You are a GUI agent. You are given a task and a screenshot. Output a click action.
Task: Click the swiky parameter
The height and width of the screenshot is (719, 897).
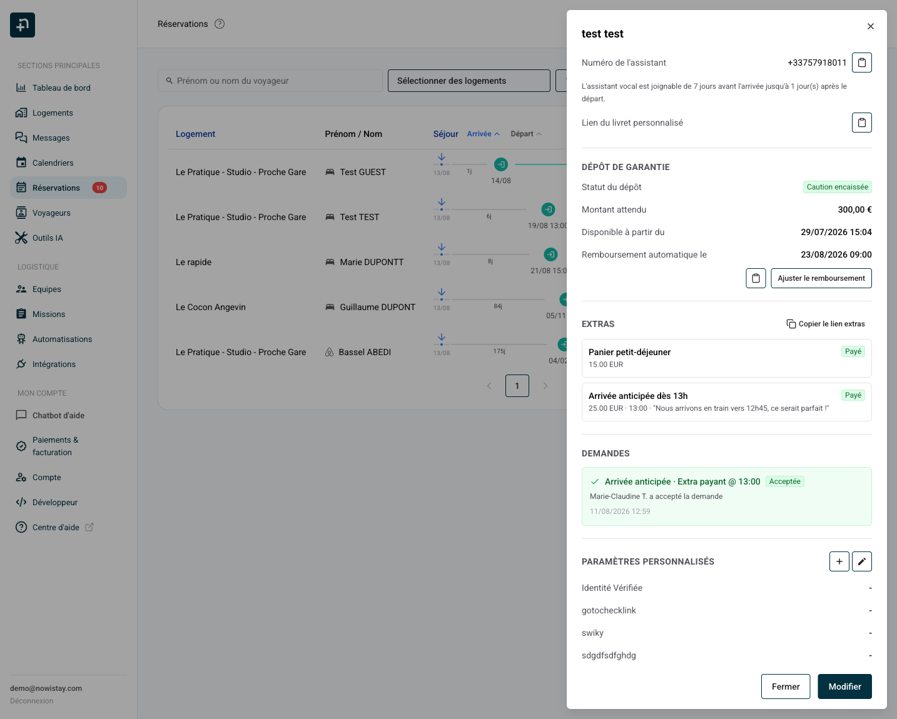click(592, 633)
